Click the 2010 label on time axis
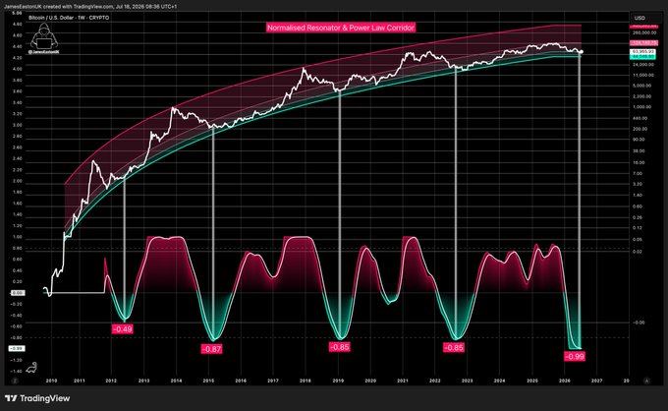The image size is (668, 411). click(51, 381)
